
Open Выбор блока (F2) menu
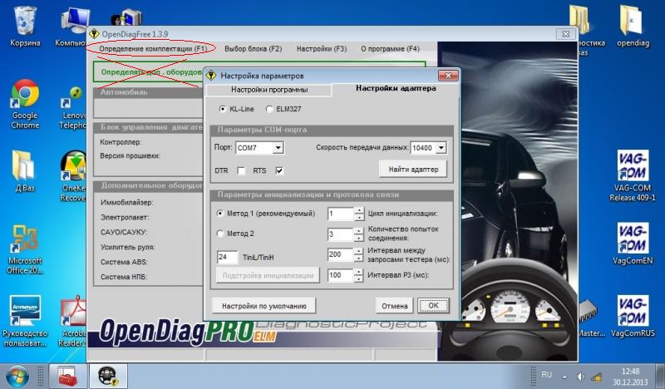click(254, 49)
